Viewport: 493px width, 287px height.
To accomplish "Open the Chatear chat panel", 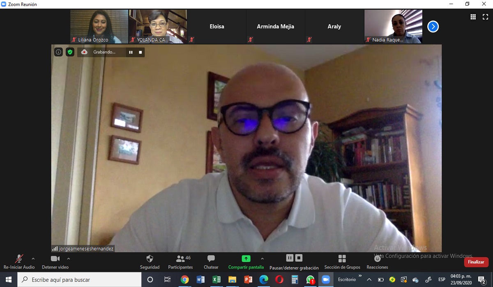I will 211,262.
